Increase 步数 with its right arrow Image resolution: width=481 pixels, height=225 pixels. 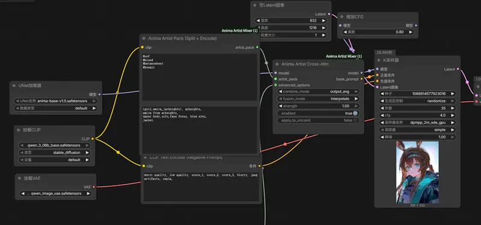click(452, 108)
